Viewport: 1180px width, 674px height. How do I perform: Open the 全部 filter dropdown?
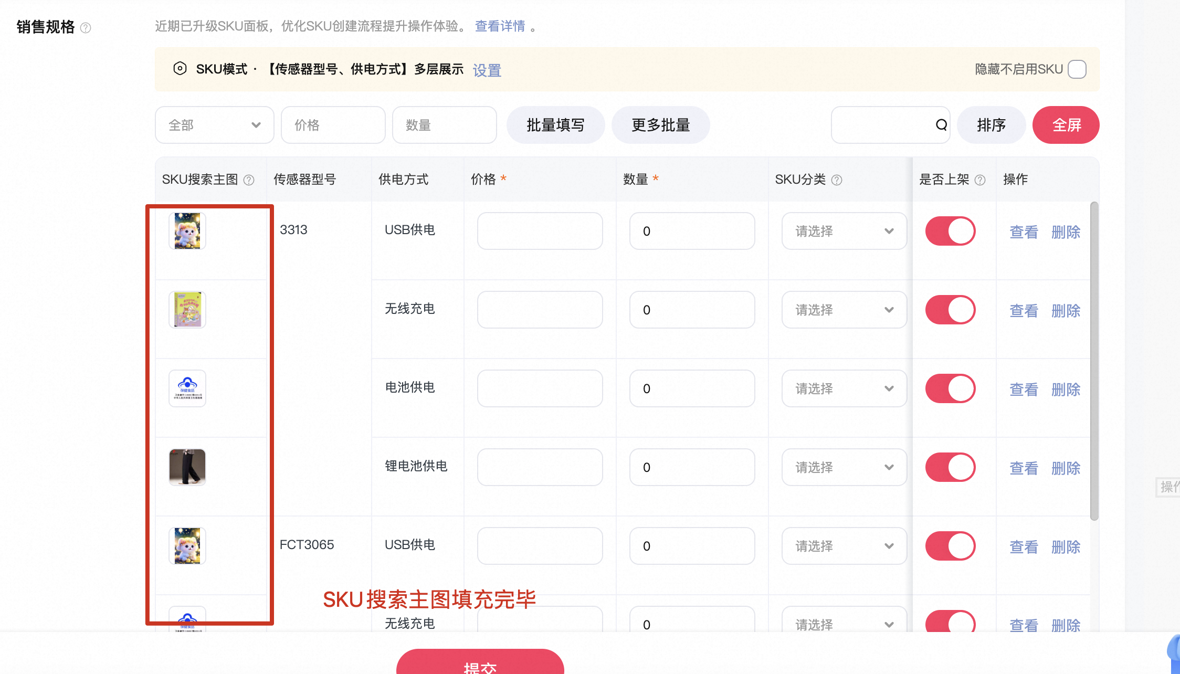[x=215, y=125]
